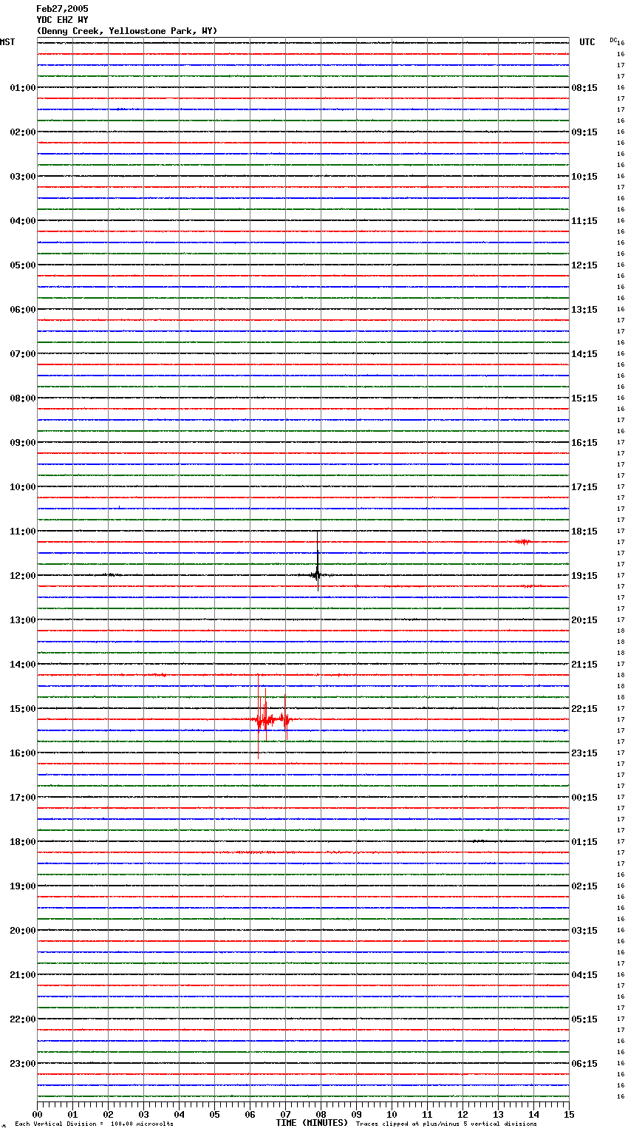Click the TIME (MINUTES) axis title
The image size is (628, 1134).
point(312,1123)
